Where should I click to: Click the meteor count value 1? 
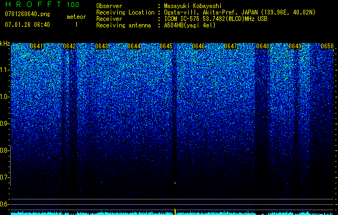(x=76, y=25)
